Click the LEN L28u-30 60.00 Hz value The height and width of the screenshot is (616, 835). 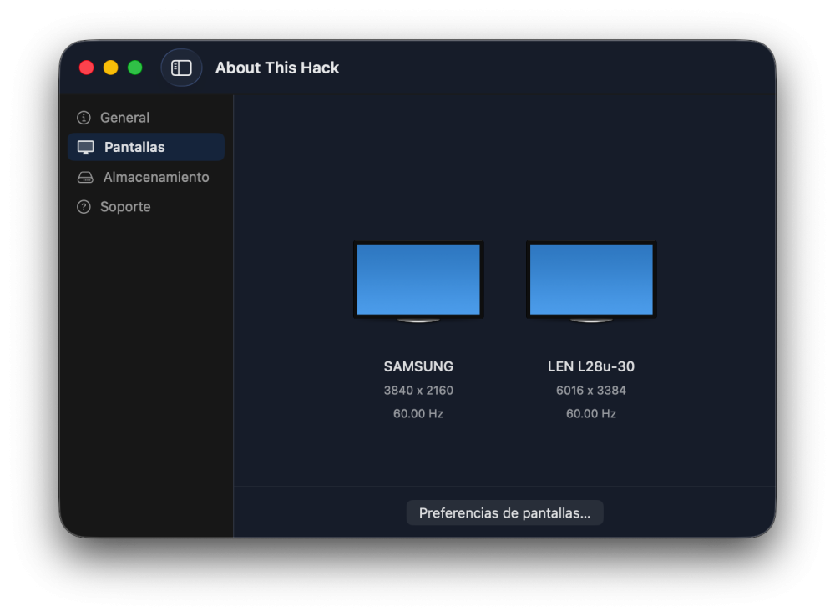(x=591, y=414)
